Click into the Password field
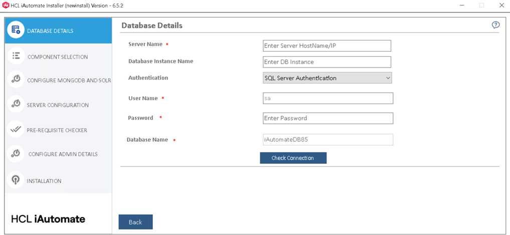 (x=328, y=118)
